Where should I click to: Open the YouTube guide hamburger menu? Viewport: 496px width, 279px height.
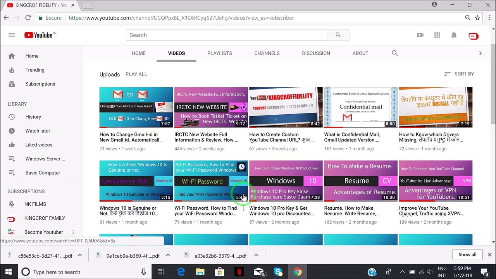(x=12, y=35)
